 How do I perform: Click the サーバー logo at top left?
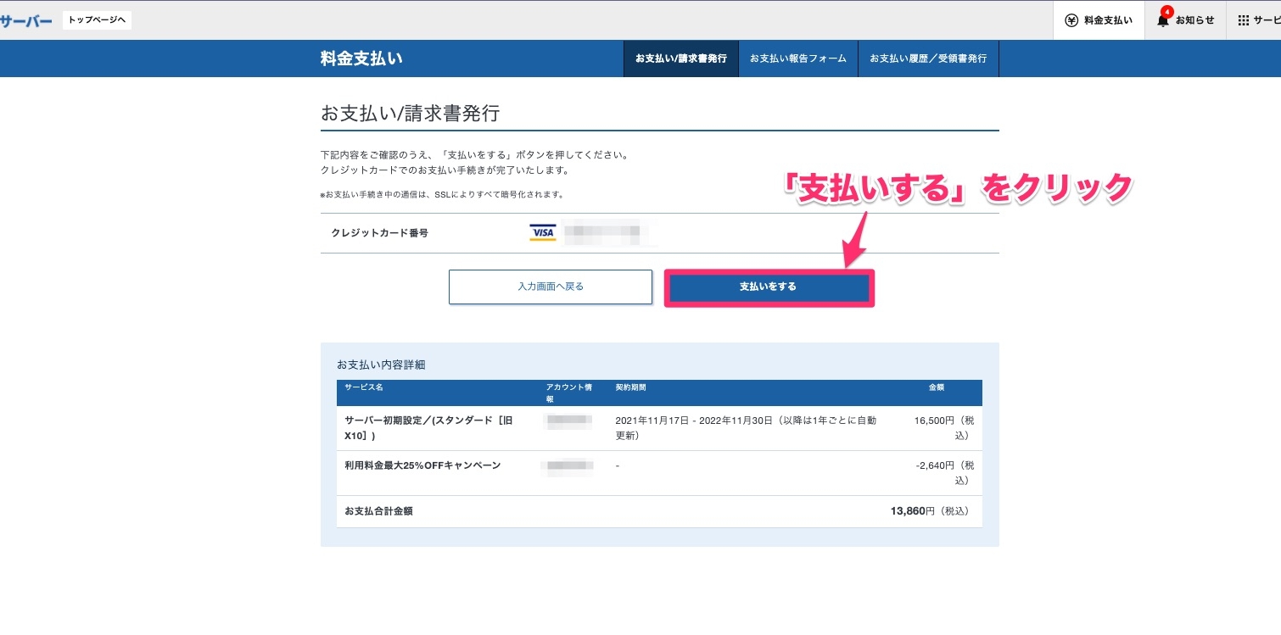(26, 21)
